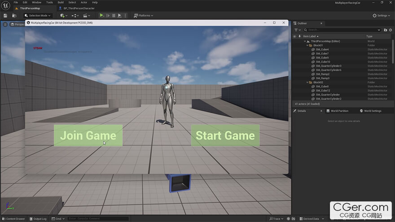
Task: Switch to the World Settings tab
Action: tap(371, 111)
